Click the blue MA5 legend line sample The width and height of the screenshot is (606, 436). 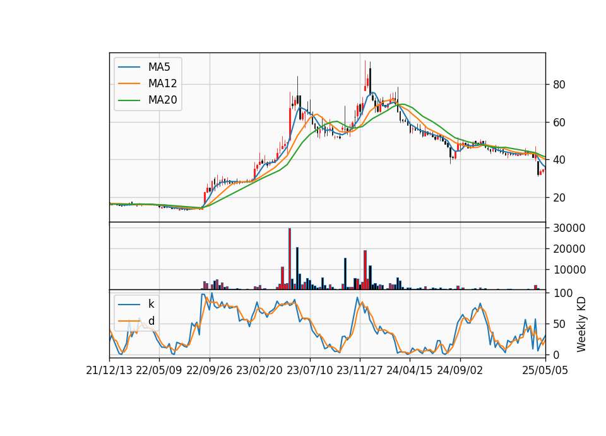pos(129,68)
